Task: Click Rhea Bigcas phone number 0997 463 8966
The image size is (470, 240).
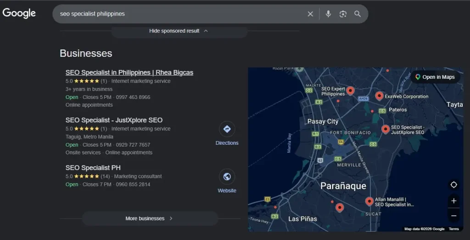Action: click(x=133, y=97)
